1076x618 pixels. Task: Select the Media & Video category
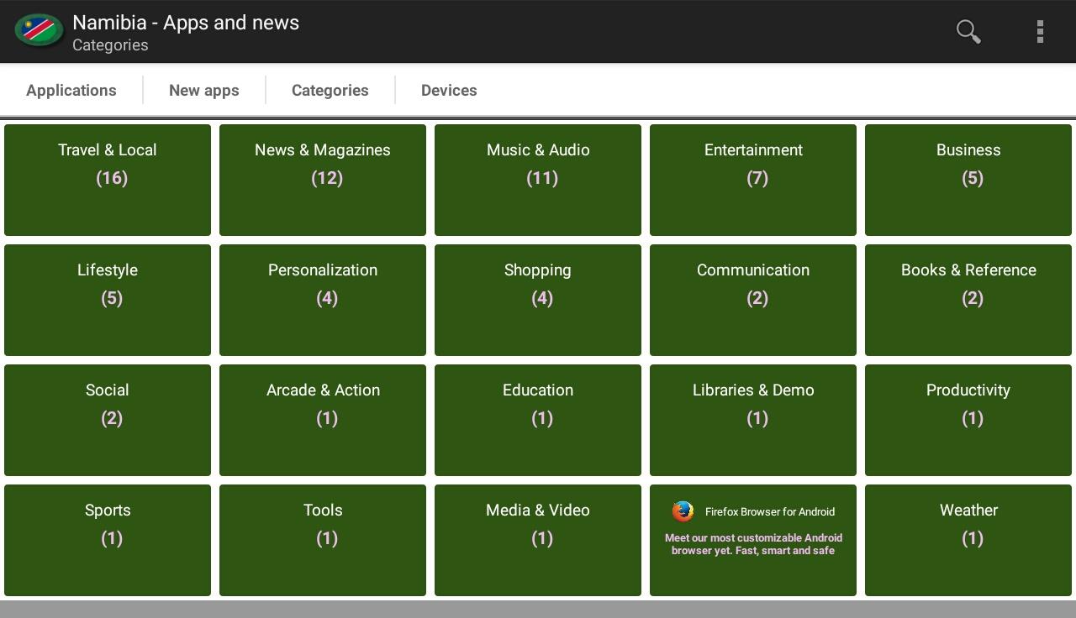(538, 540)
